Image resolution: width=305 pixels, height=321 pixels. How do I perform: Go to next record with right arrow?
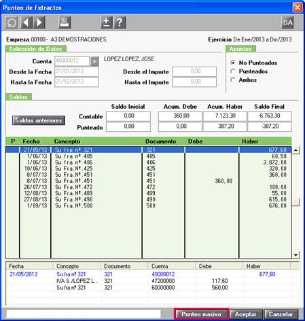(x=39, y=22)
